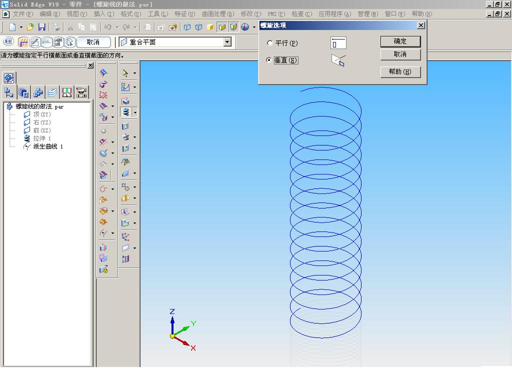Save the part with the floppy disk icon
Viewport: 512px width, 384px height.
42,27
